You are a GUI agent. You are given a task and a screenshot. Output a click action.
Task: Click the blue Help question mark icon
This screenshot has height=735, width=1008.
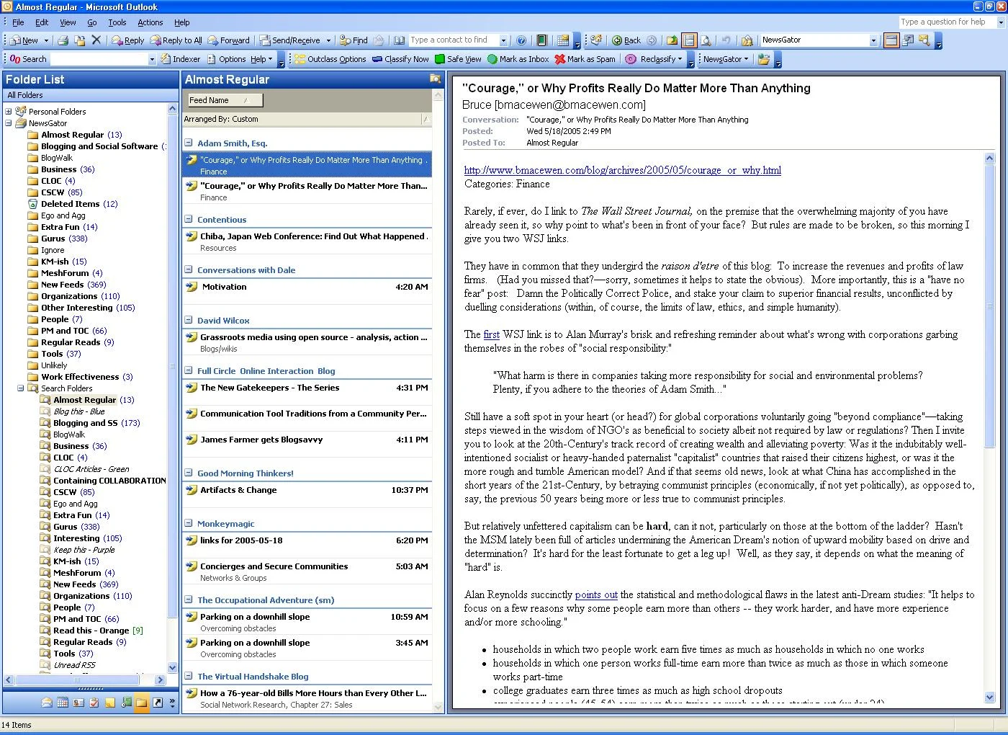pos(521,40)
